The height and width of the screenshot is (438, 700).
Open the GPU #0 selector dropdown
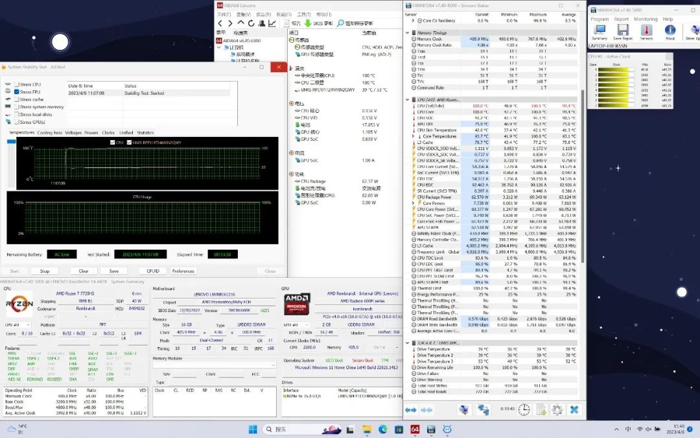(296, 324)
